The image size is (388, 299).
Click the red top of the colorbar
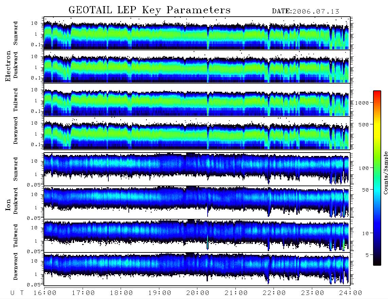(377, 93)
